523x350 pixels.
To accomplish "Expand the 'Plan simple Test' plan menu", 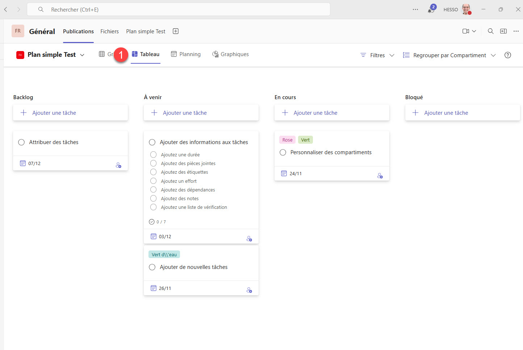I will 82,55.
